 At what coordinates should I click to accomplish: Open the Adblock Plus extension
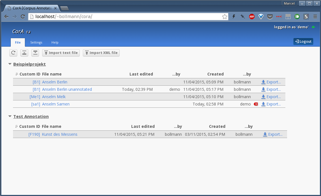252,17
